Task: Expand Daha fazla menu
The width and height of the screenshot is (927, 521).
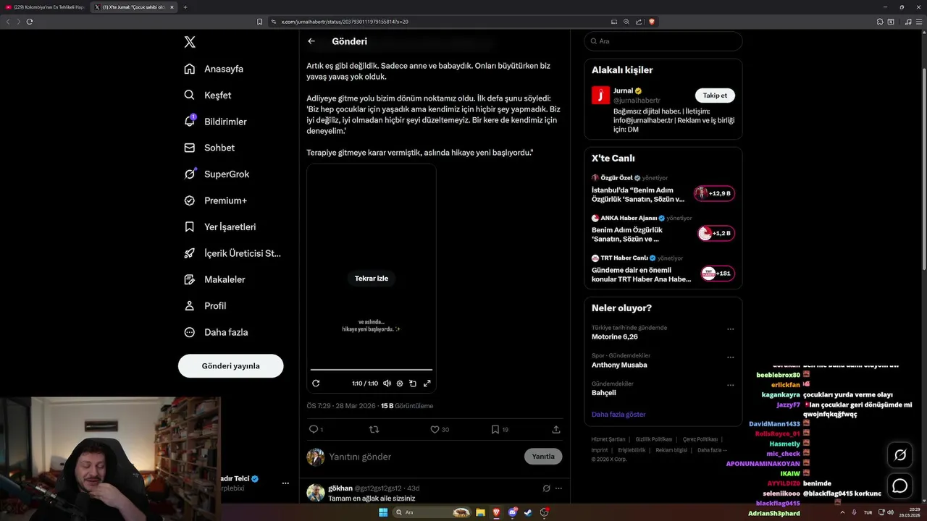Action: pyautogui.click(x=216, y=332)
